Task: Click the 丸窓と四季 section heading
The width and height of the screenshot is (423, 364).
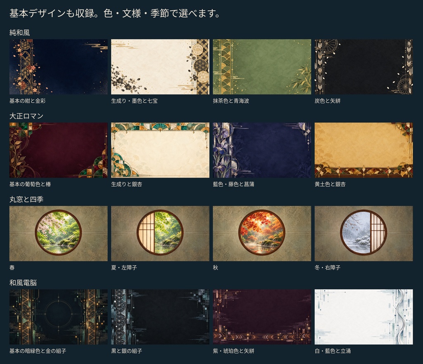Action: (x=26, y=199)
